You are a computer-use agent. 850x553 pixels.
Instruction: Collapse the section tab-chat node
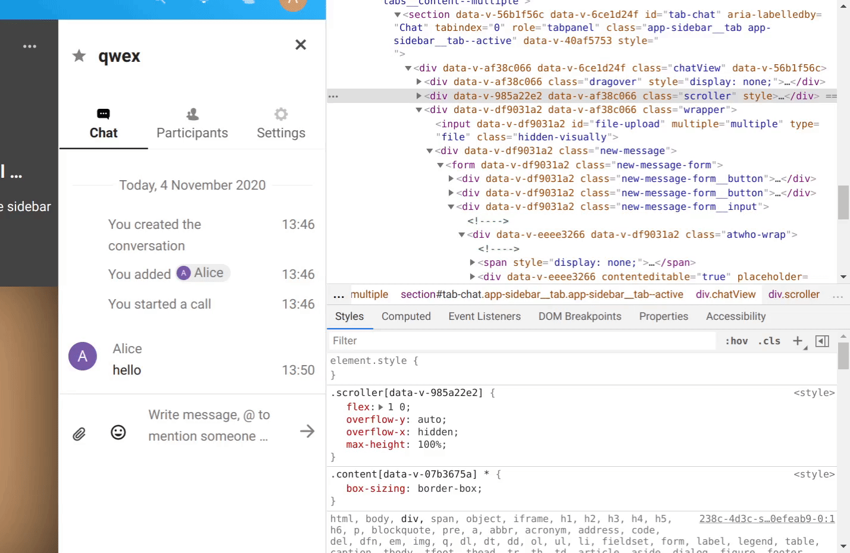tap(397, 15)
